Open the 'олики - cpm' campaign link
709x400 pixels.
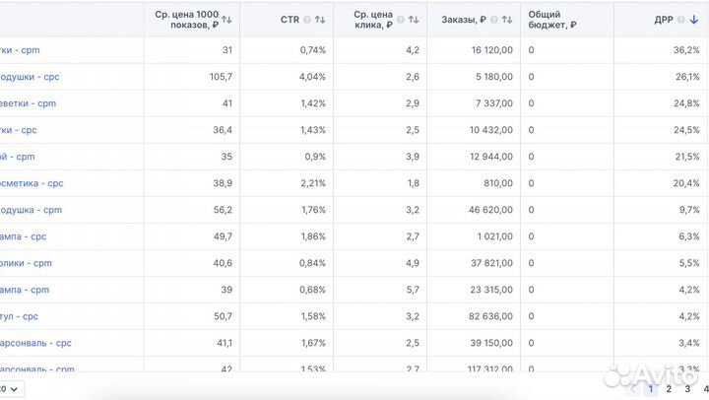coord(27,263)
